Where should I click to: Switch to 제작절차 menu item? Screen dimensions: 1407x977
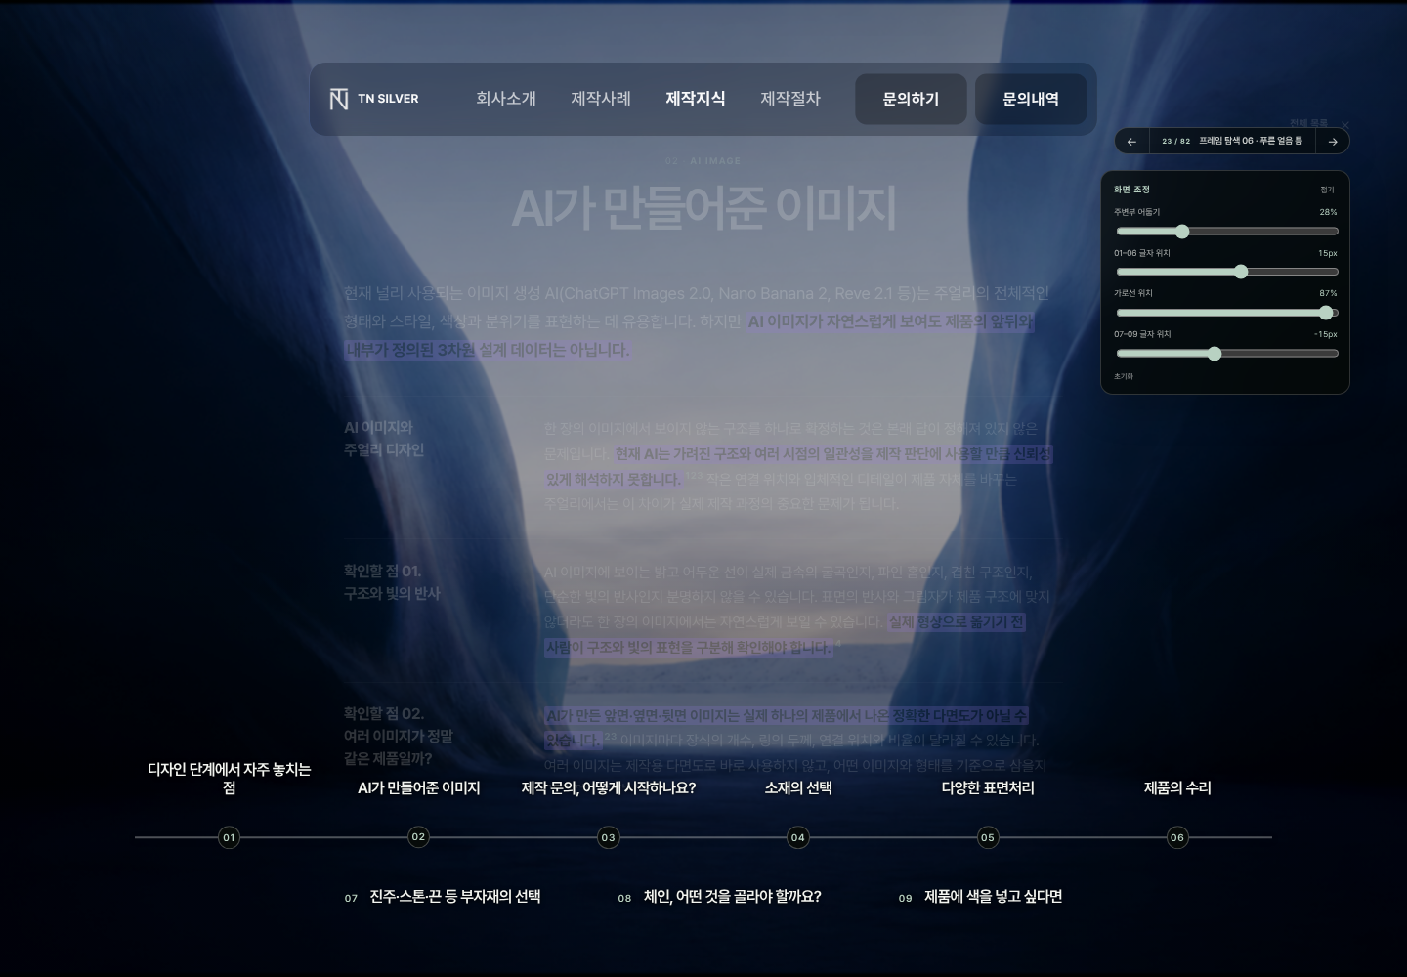790,99
